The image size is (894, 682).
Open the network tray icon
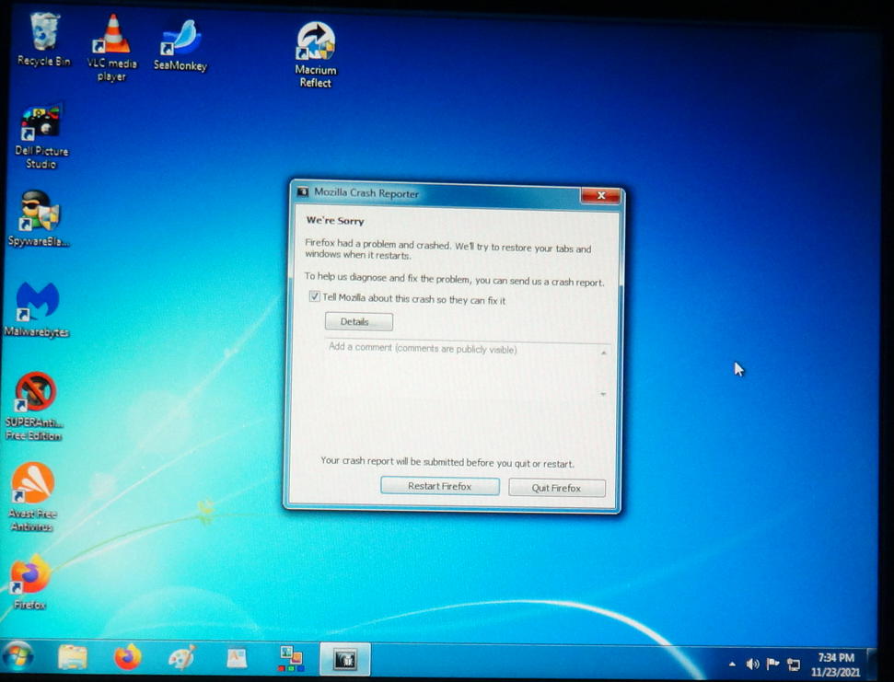pos(793,665)
